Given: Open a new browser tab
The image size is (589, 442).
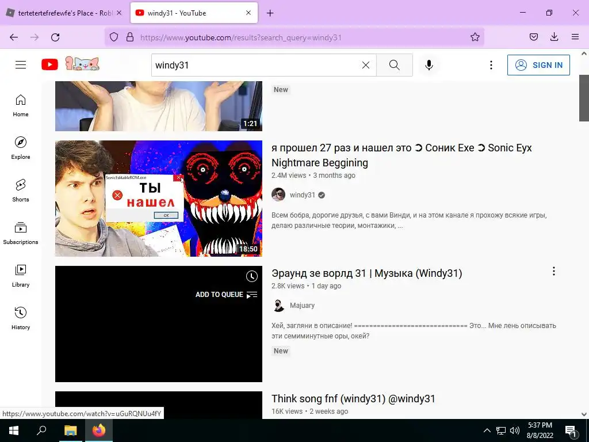Looking at the screenshot, I should coord(270,13).
